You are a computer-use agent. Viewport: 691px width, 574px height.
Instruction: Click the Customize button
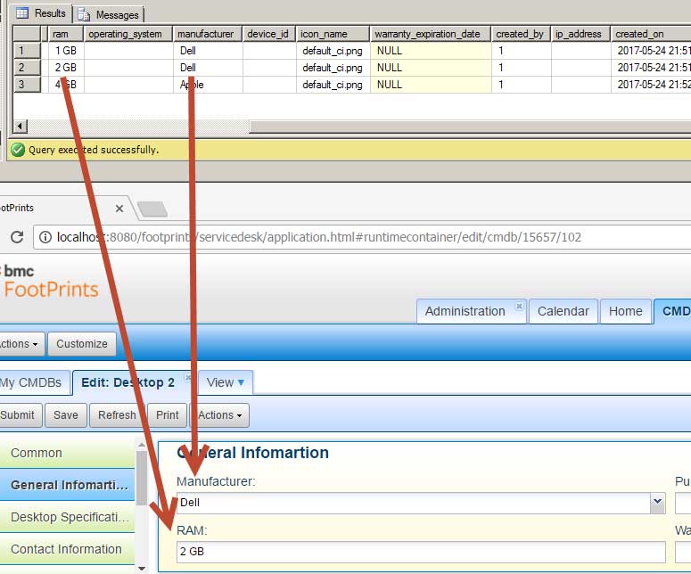click(82, 344)
